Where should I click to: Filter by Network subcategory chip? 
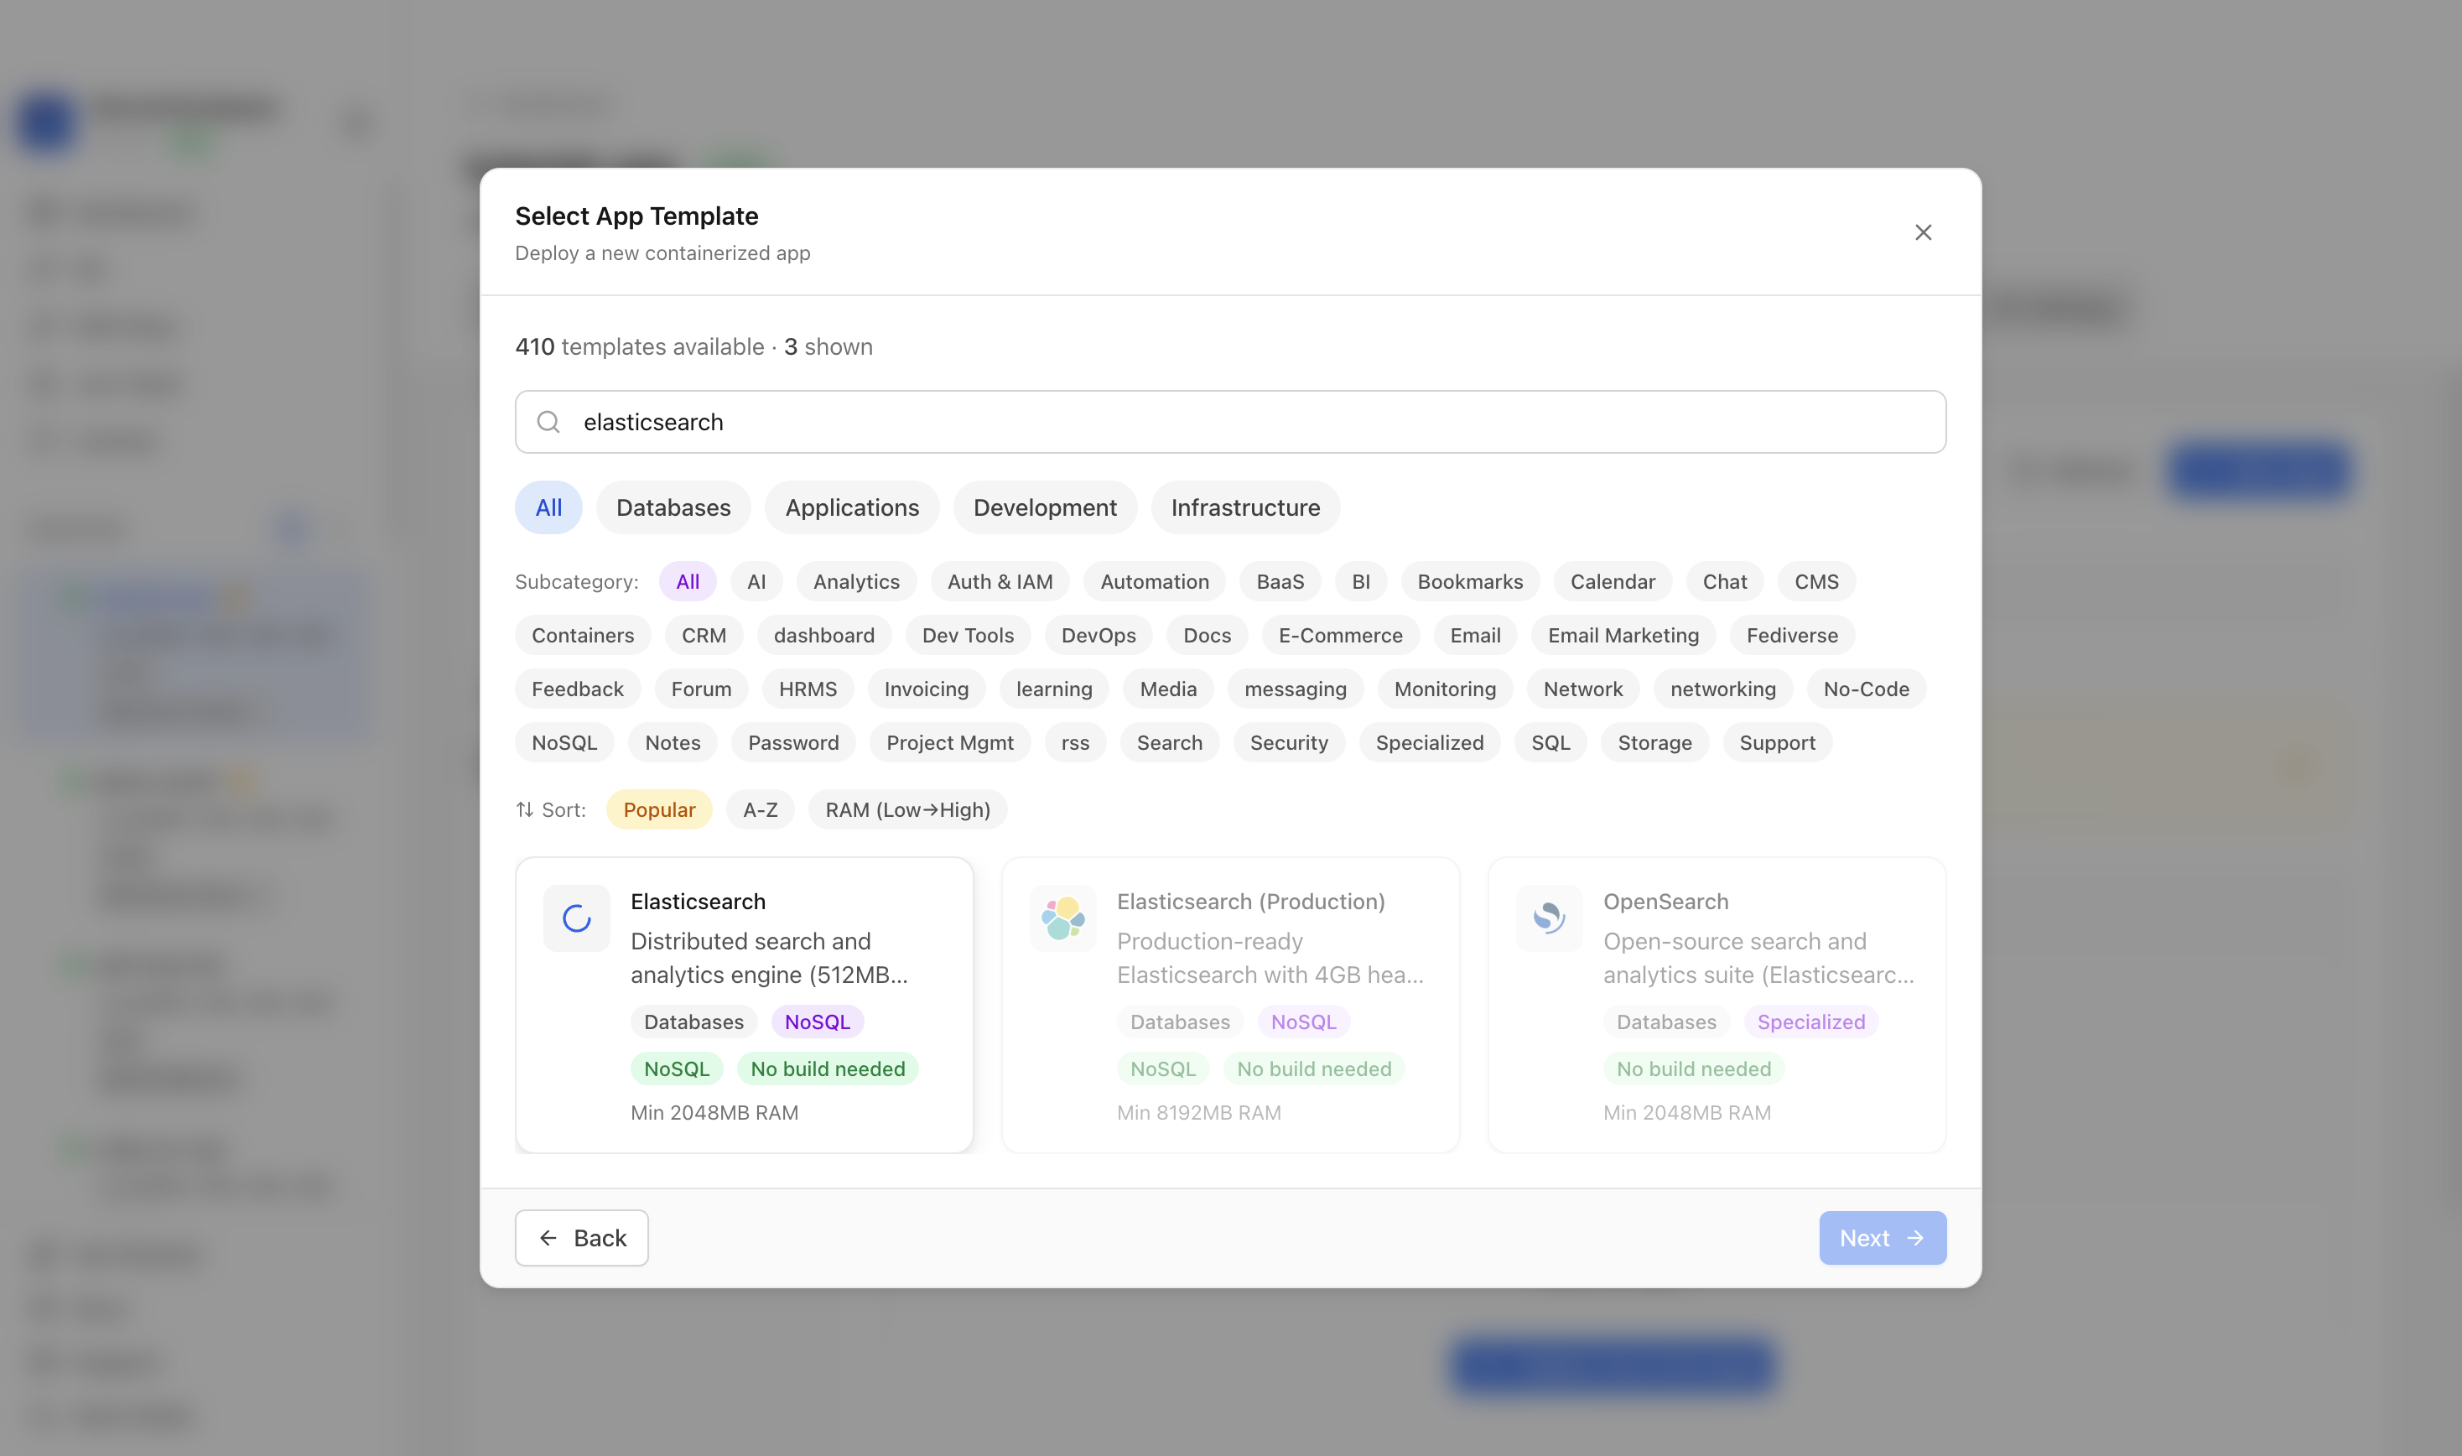click(1583, 689)
